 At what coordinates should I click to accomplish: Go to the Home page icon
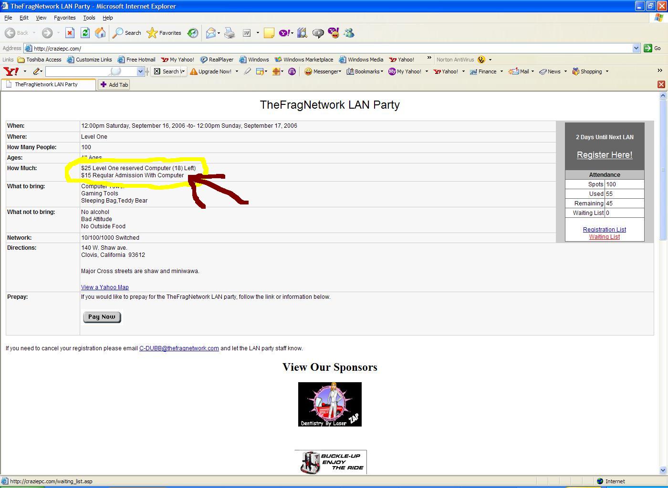pyautogui.click(x=100, y=33)
